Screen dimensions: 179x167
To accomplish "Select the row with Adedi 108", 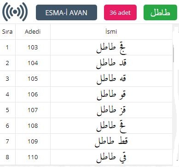I will (x=86, y=126).
